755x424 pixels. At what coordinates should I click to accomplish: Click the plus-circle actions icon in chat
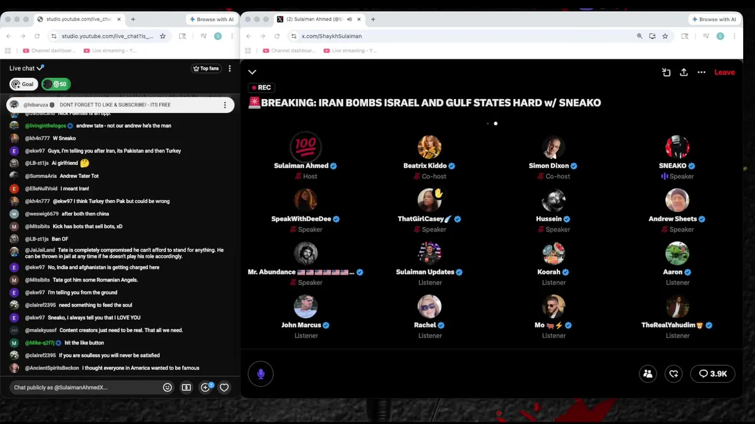(205, 387)
